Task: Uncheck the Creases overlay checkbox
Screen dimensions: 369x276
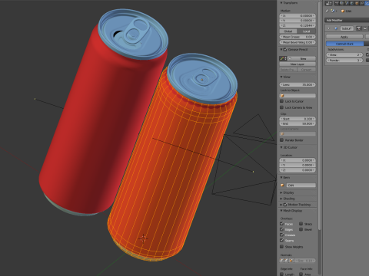Action: pyautogui.click(x=282, y=235)
